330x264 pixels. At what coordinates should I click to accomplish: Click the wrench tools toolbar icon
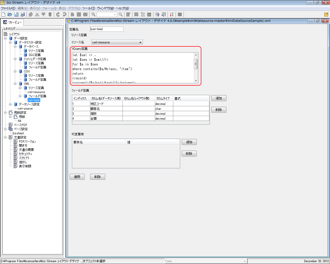coord(172,14)
